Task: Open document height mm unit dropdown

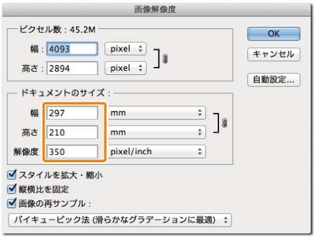Action: (157, 132)
